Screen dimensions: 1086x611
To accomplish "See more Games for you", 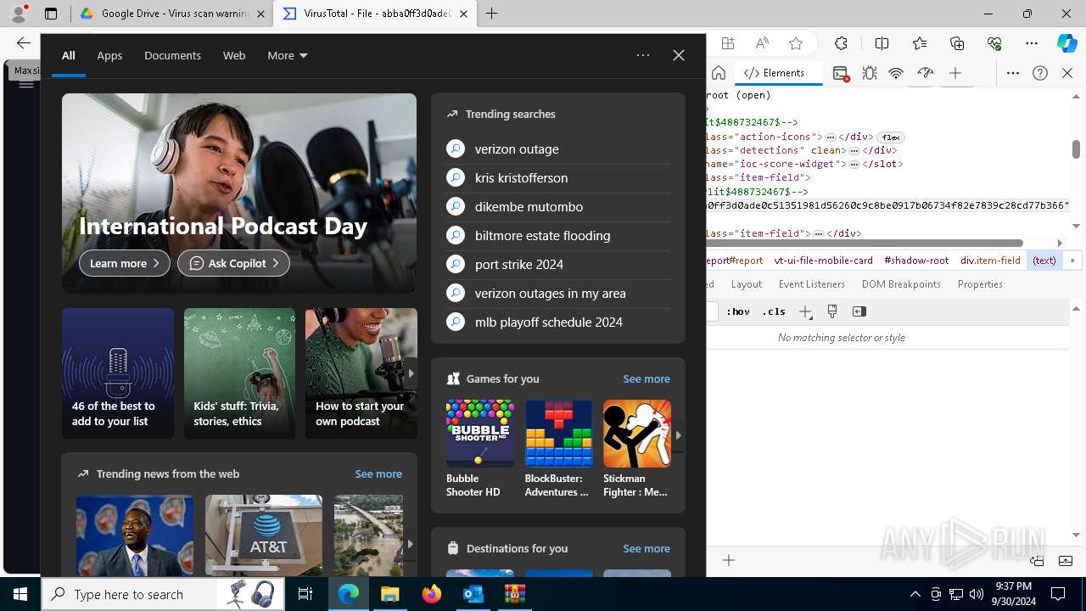I will 647,378.
